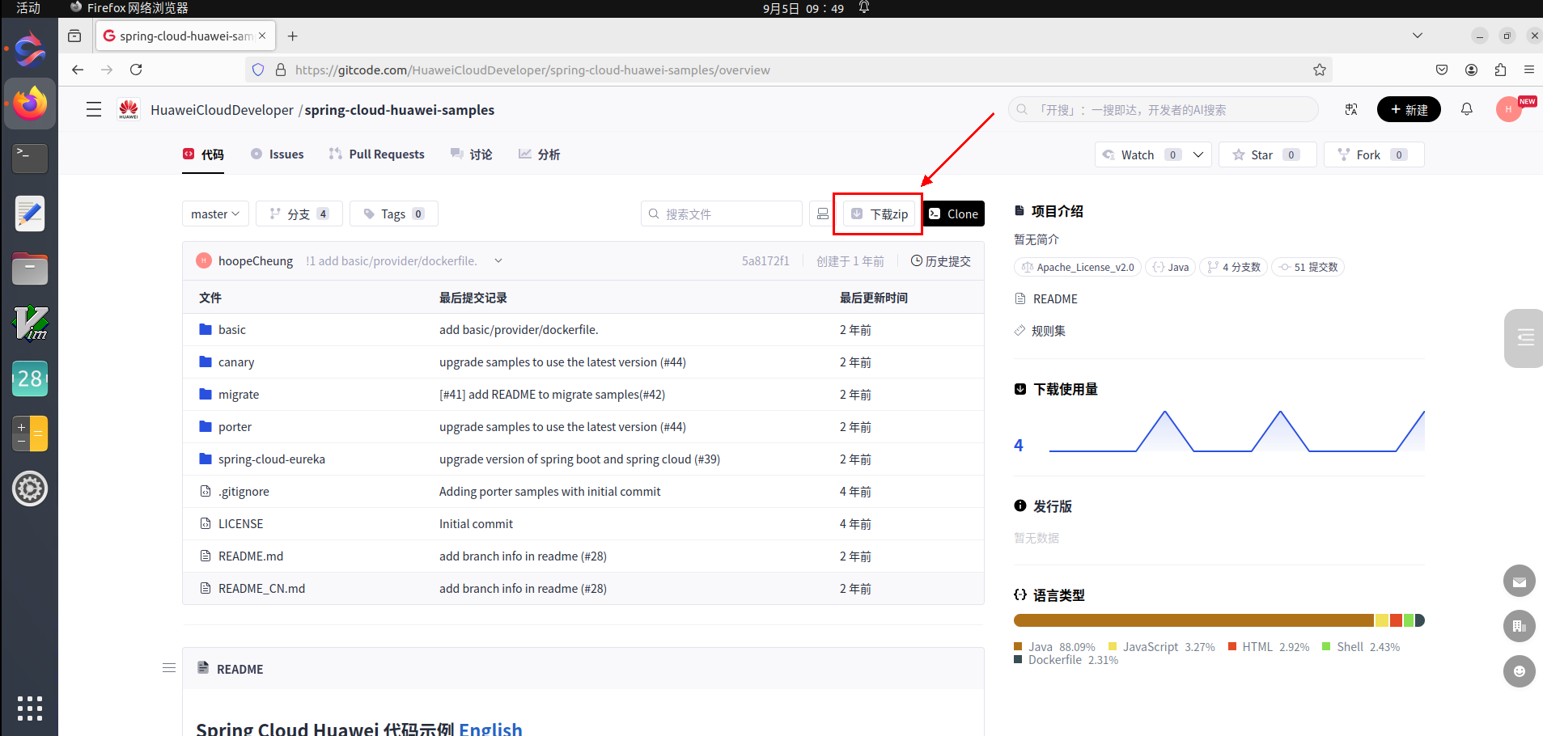Save page to Pocket icon
Image resolution: width=1543 pixels, height=736 pixels.
(x=1442, y=70)
